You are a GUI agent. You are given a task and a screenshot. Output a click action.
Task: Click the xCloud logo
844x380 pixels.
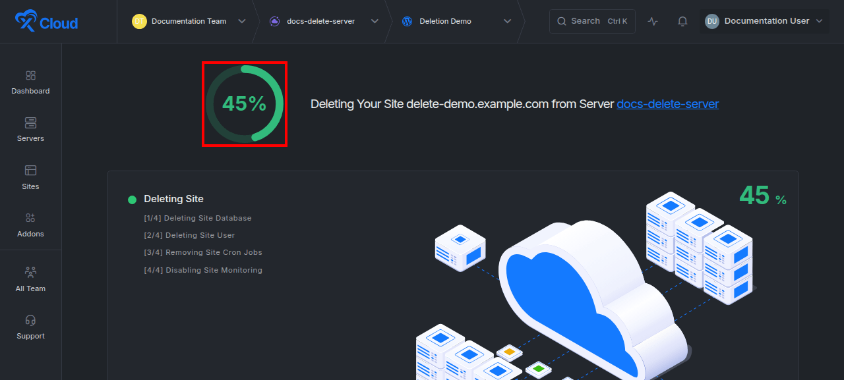(x=46, y=22)
